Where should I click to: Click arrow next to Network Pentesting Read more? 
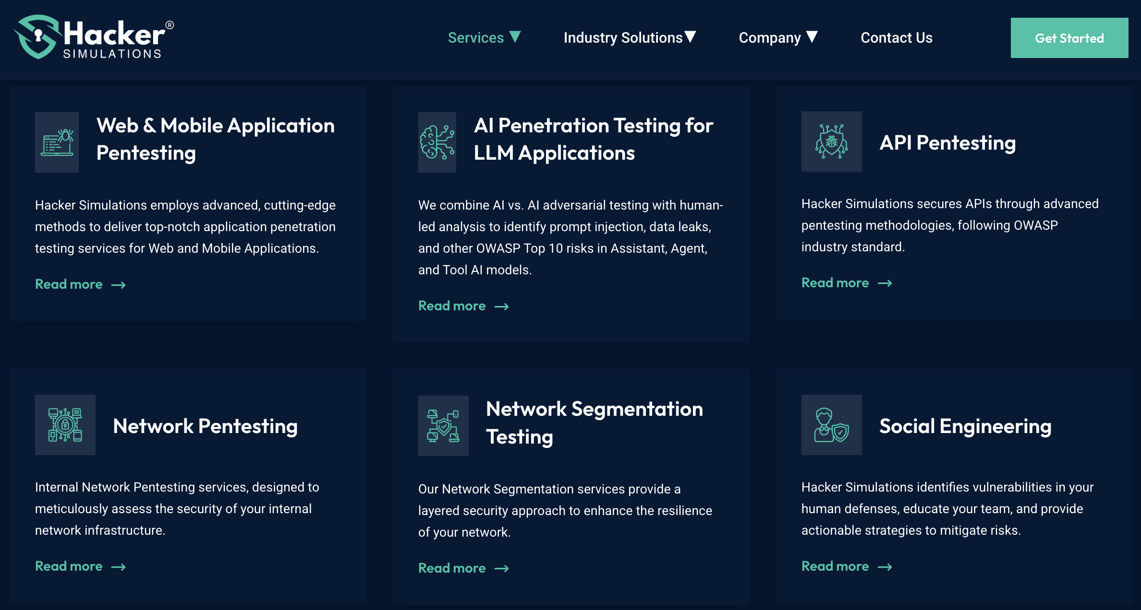pyautogui.click(x=118, y=567)
